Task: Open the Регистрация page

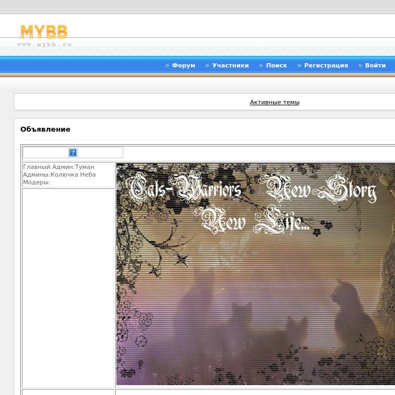Action: point(326,65)
